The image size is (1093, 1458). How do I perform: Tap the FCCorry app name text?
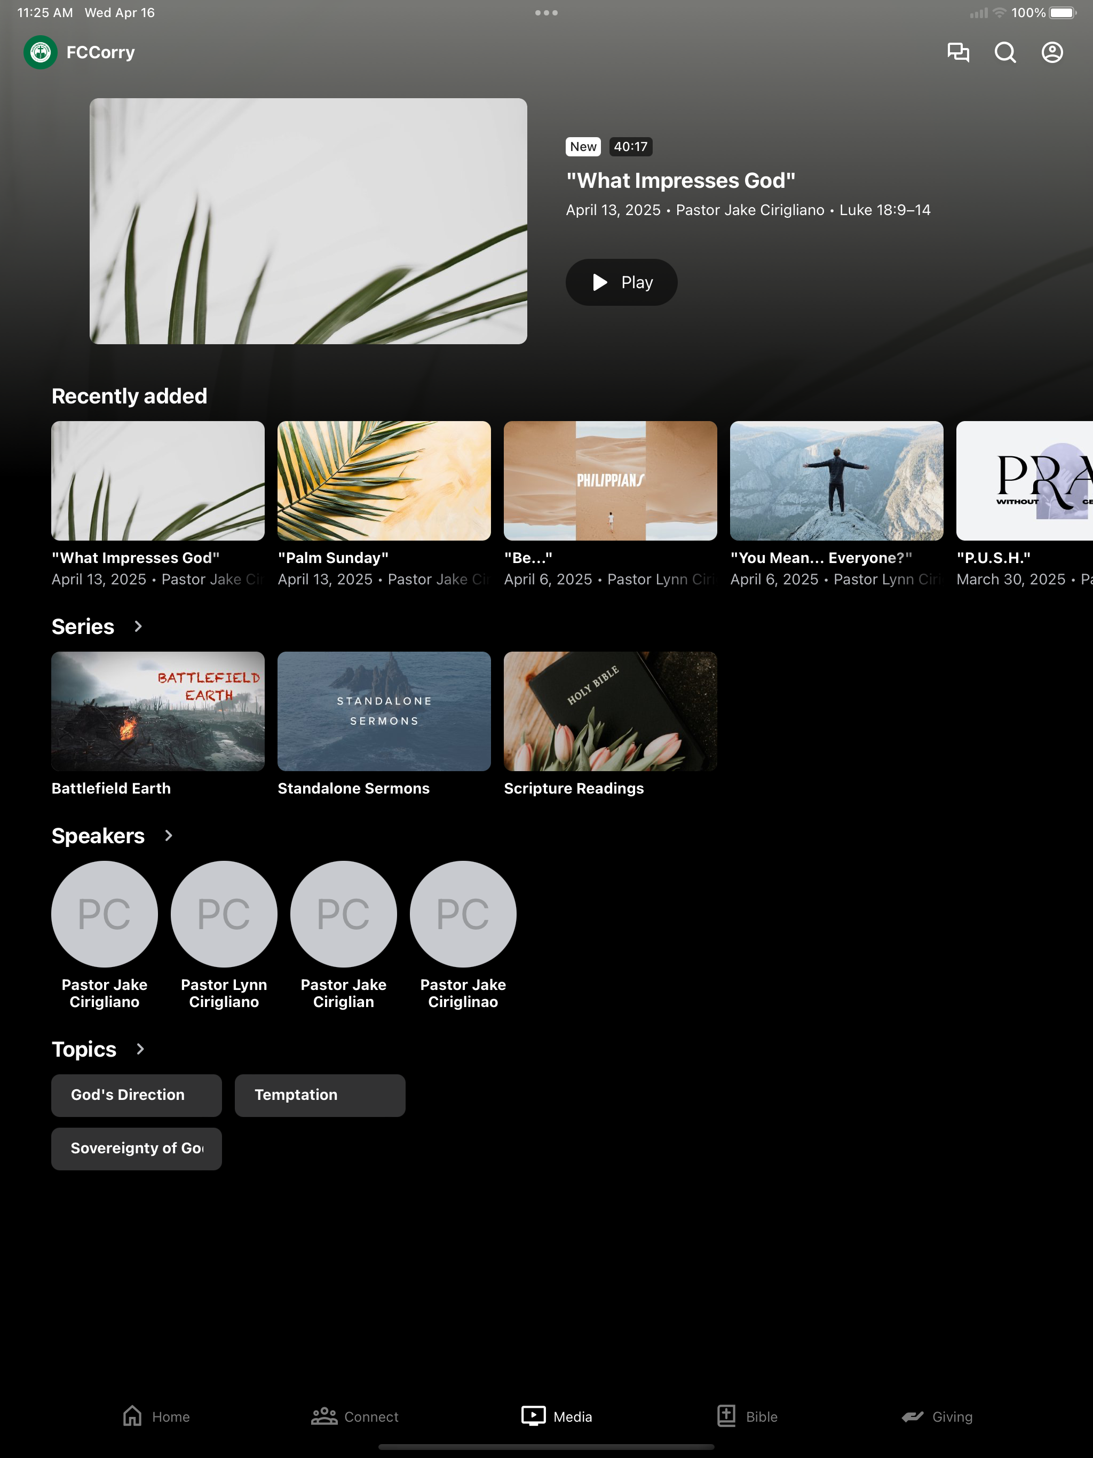(100, 52)
